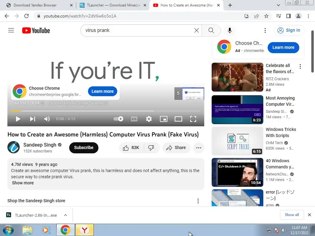The image size is (315, 236).
Task: Toggle closed captions CC button
Action: point(134,119)
